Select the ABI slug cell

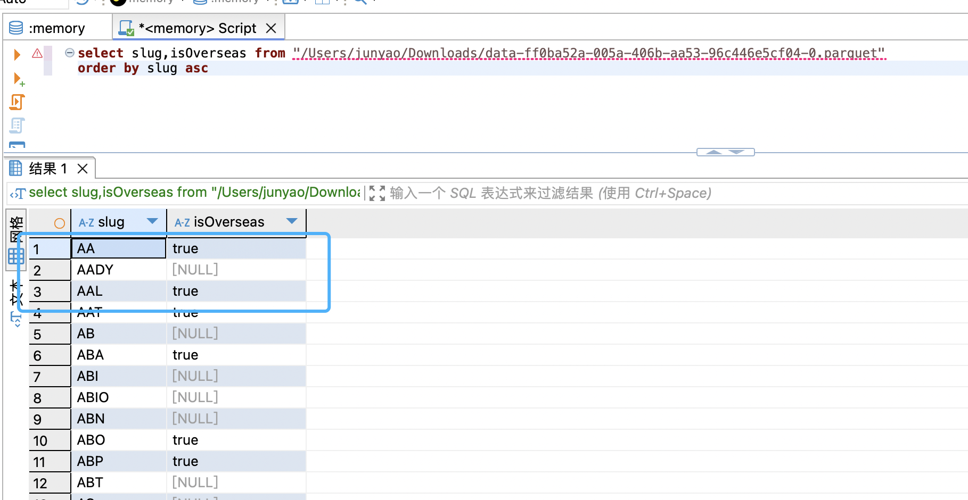click(x=119, y=376)
